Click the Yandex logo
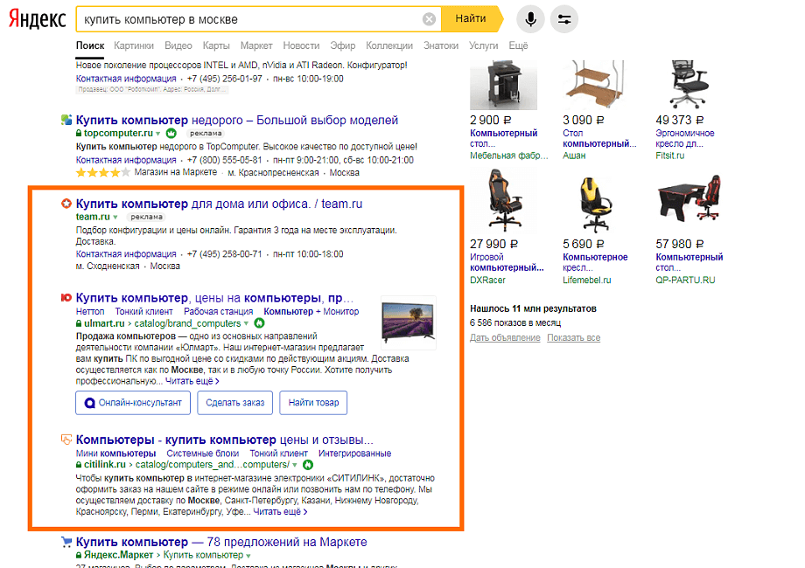This screenshot has height=568, width=805. pyautogui.click(x=37, y=19)
